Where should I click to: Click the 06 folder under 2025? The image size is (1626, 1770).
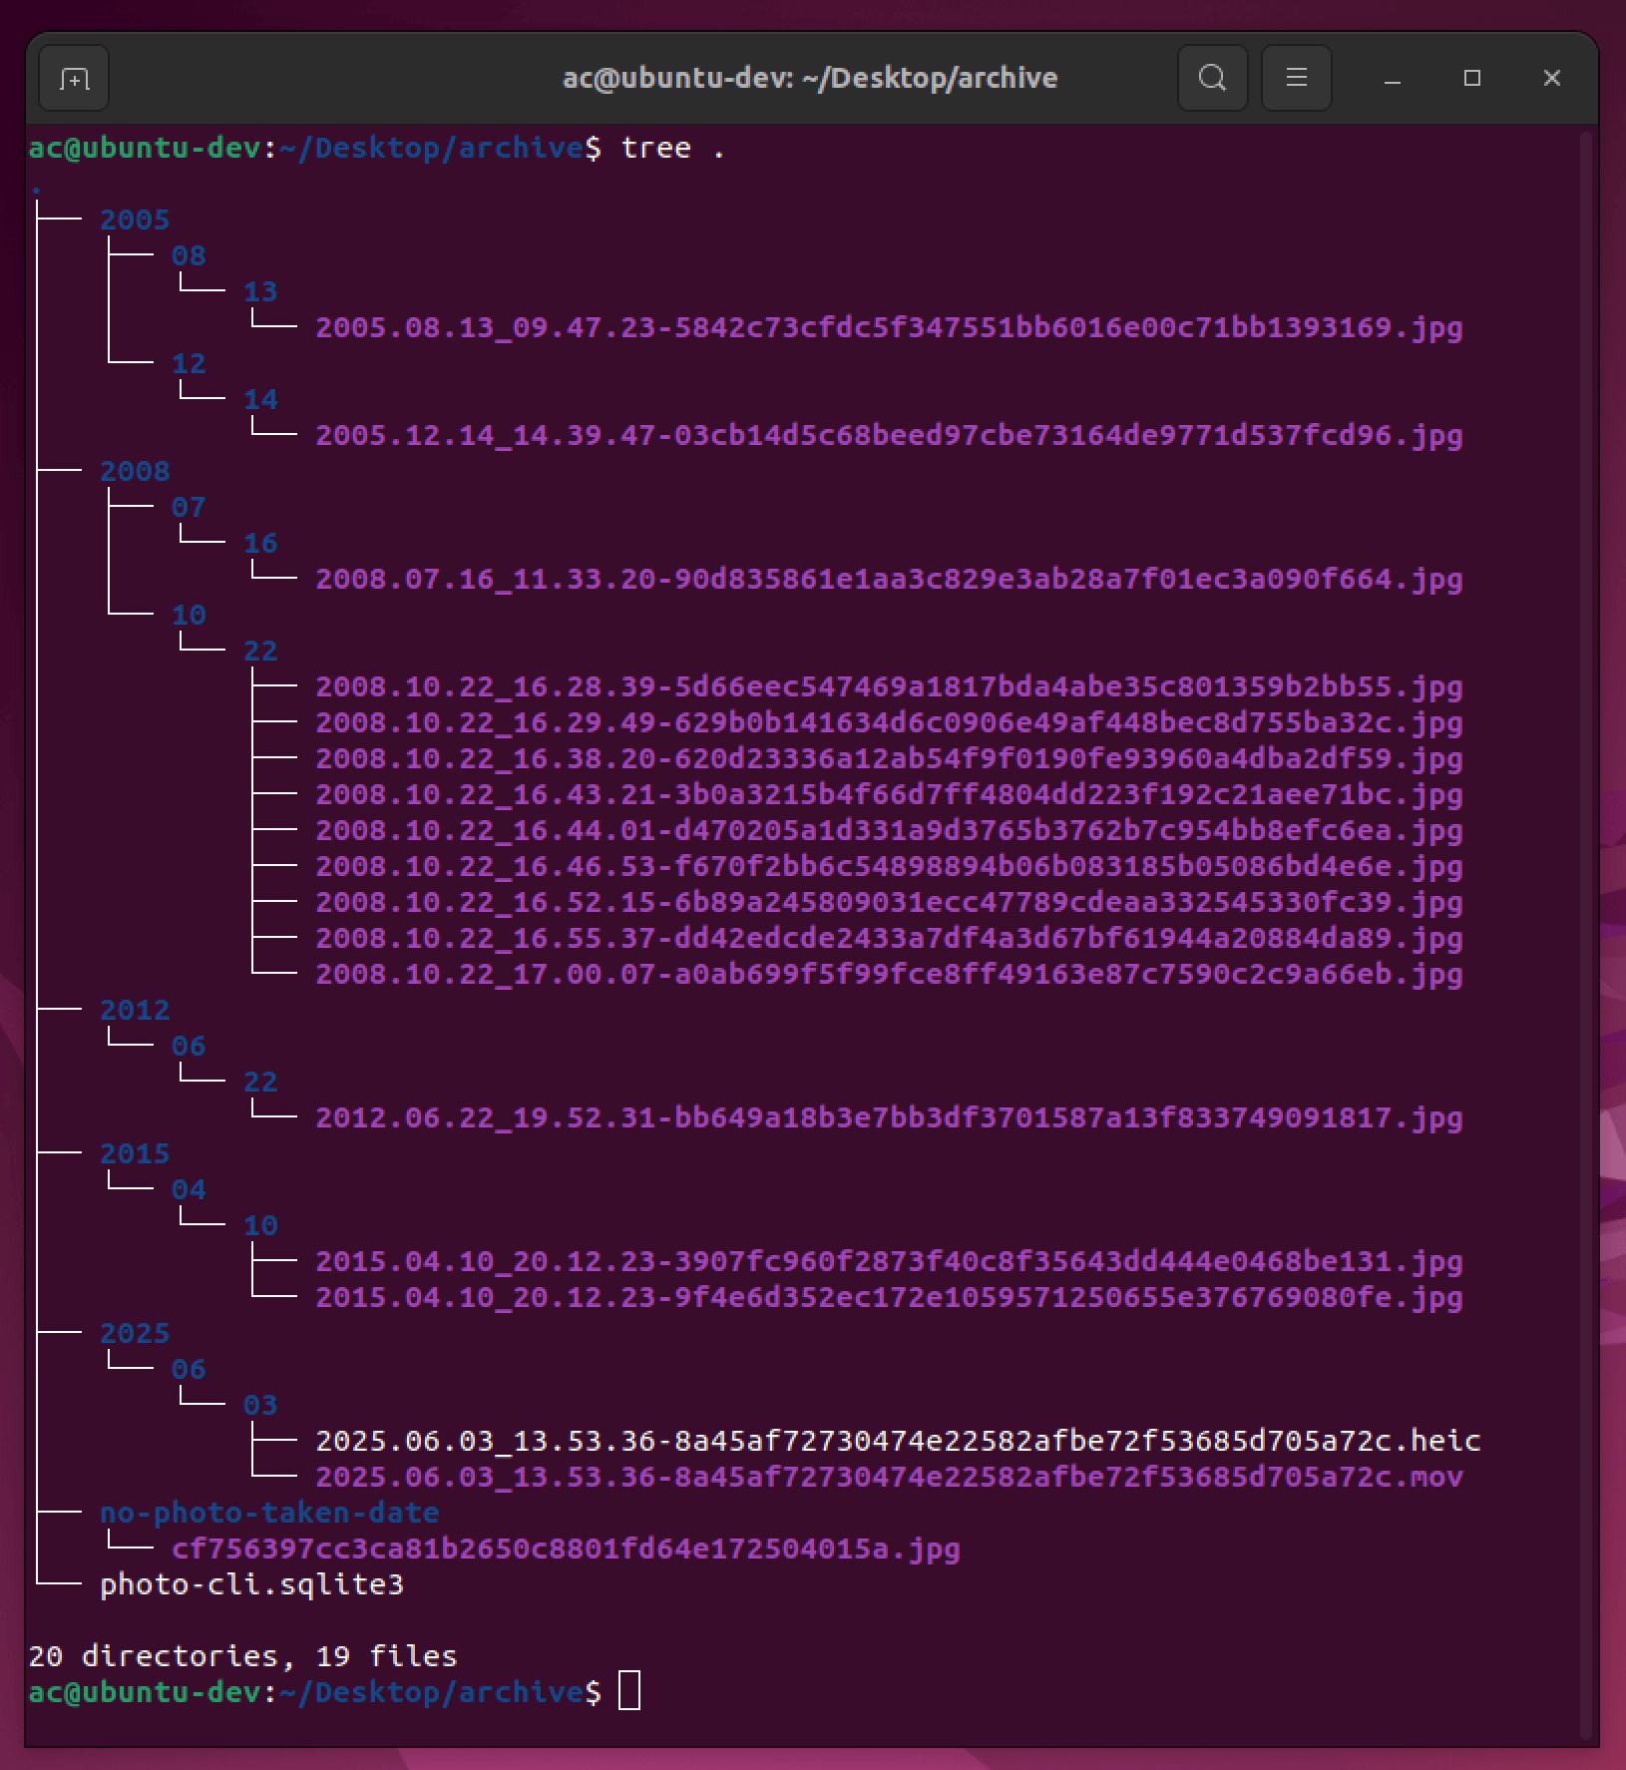click(189, 1369)
